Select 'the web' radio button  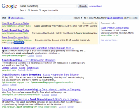tap(29, 10)
